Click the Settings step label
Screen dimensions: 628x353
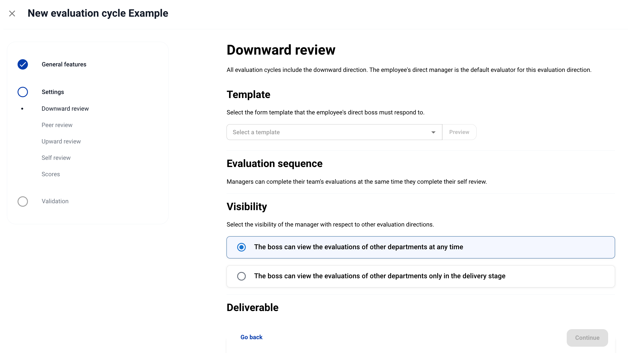pos(53,92)
